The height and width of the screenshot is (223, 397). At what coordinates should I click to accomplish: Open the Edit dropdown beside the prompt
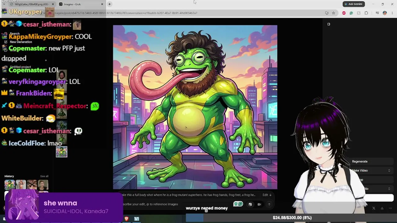click(x=267, y=195)
